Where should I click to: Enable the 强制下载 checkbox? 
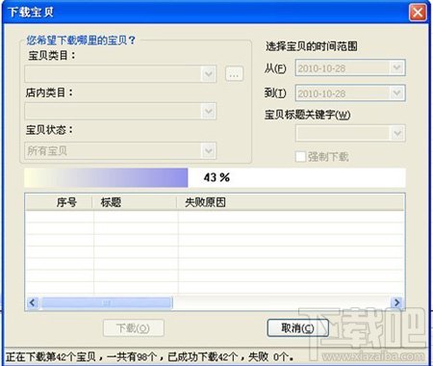(300, 157)
